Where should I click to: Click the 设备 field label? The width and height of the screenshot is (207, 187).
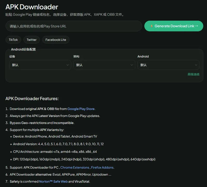pyautogui.click(x=12, y=57)
